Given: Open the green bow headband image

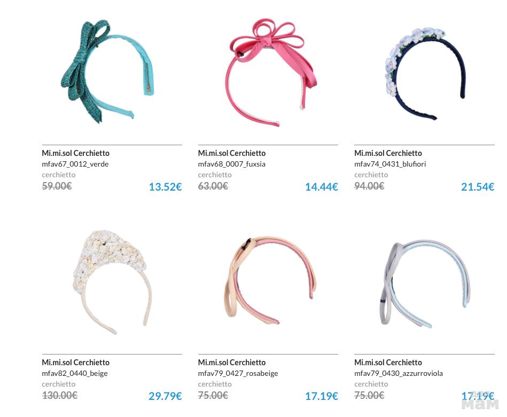Looking at the screenshot, I should (108, 72).
